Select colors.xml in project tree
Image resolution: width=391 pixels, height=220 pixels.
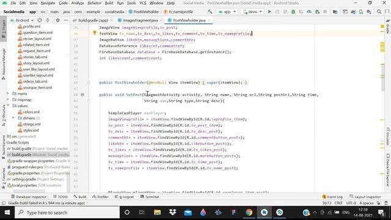(29, 112)
